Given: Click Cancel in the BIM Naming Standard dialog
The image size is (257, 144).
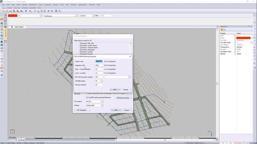Looking at the screenshot, I should tap(126, 90).
